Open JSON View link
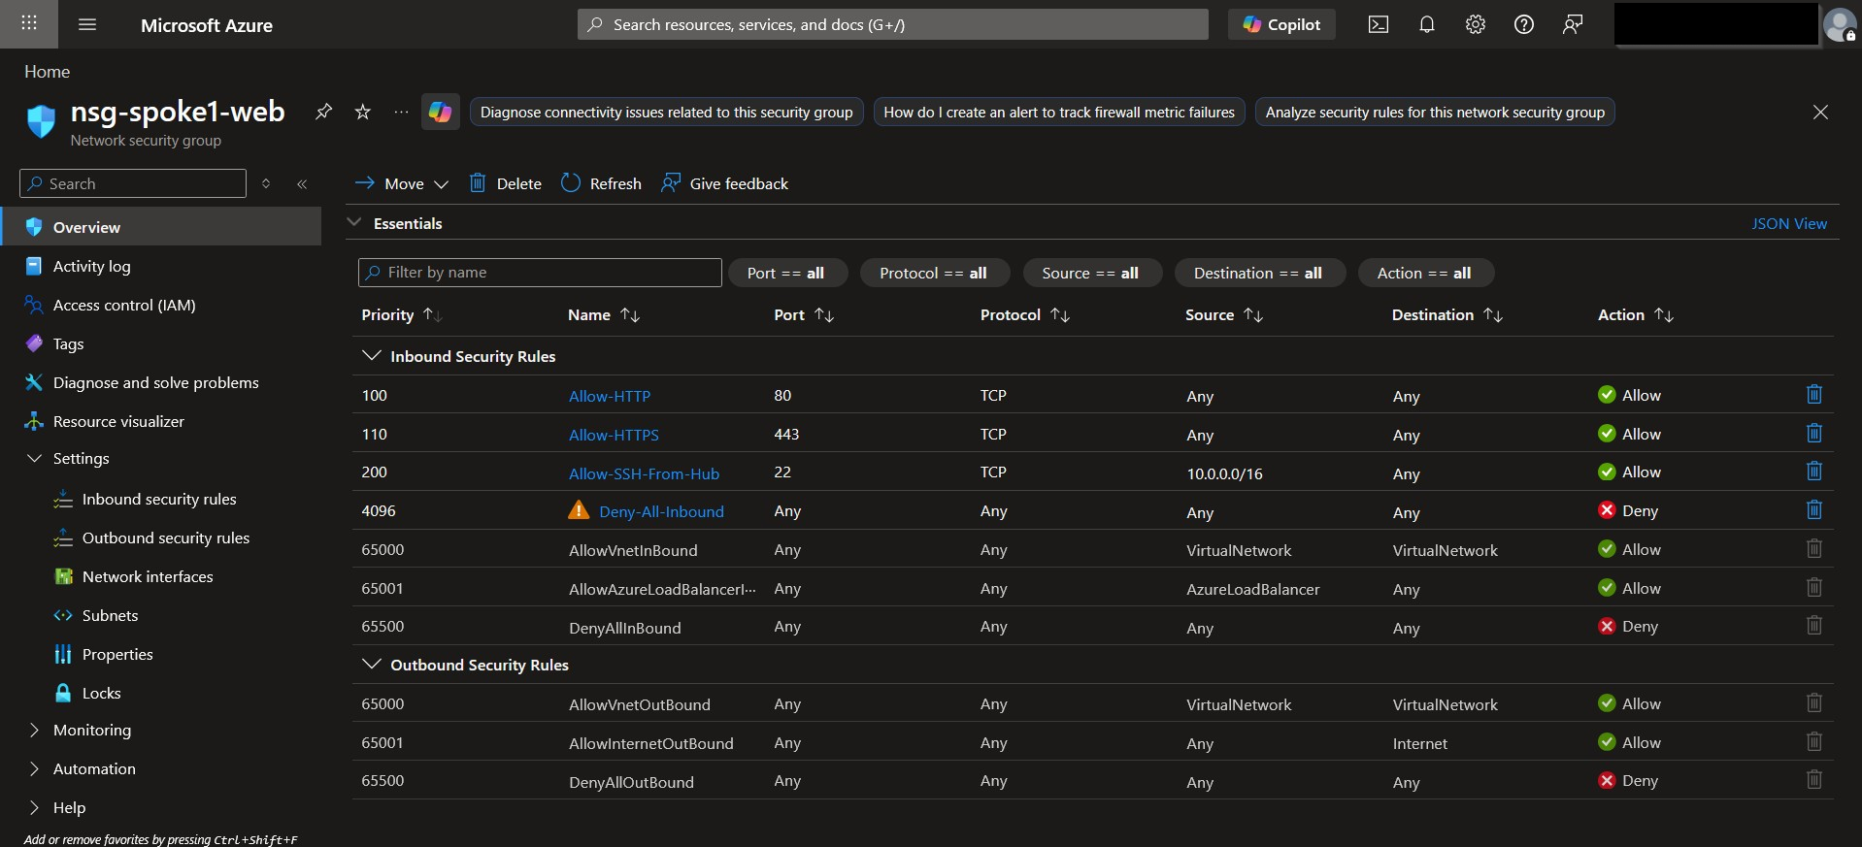 pyautogui.click(x=1789, y=223)
